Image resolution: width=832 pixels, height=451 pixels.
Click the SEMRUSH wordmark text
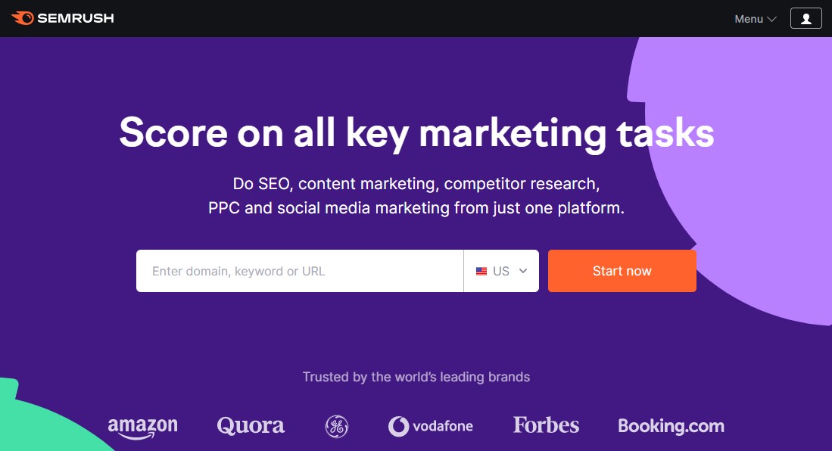click(x=76, y=18)
